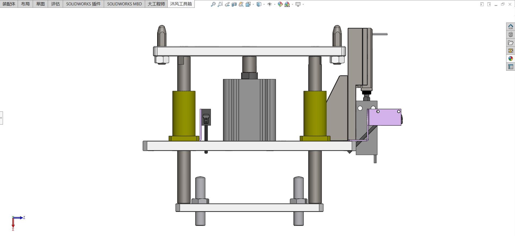Click the Previous View icon
Screen dimensions: 515x236
(x=227, y=4)
